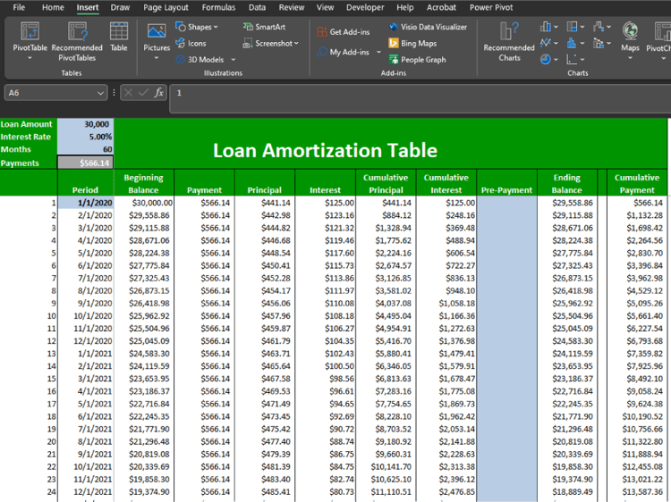The width and height of the screenshot is (671, 502).
Task: Open the 3D Models dropdown arrow
Action: [234, 59]
